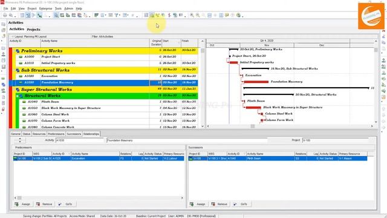Click the activity name field Foundation Masonary

[187, 140]
